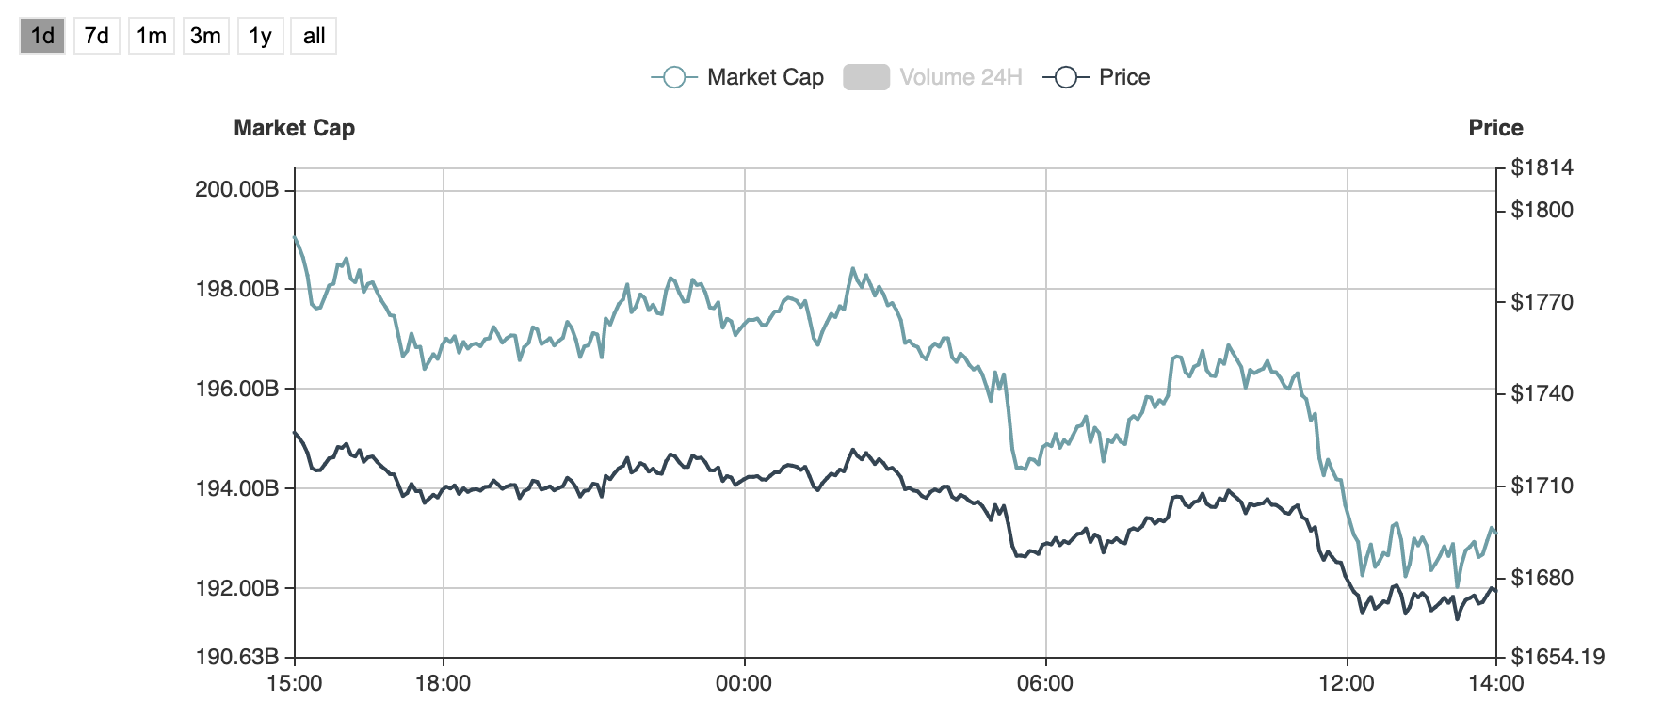Image resolution: width=1663 pixels, height=717 pixels.
Task: Click the Market Cap legend circle marker
Action: 674,77
